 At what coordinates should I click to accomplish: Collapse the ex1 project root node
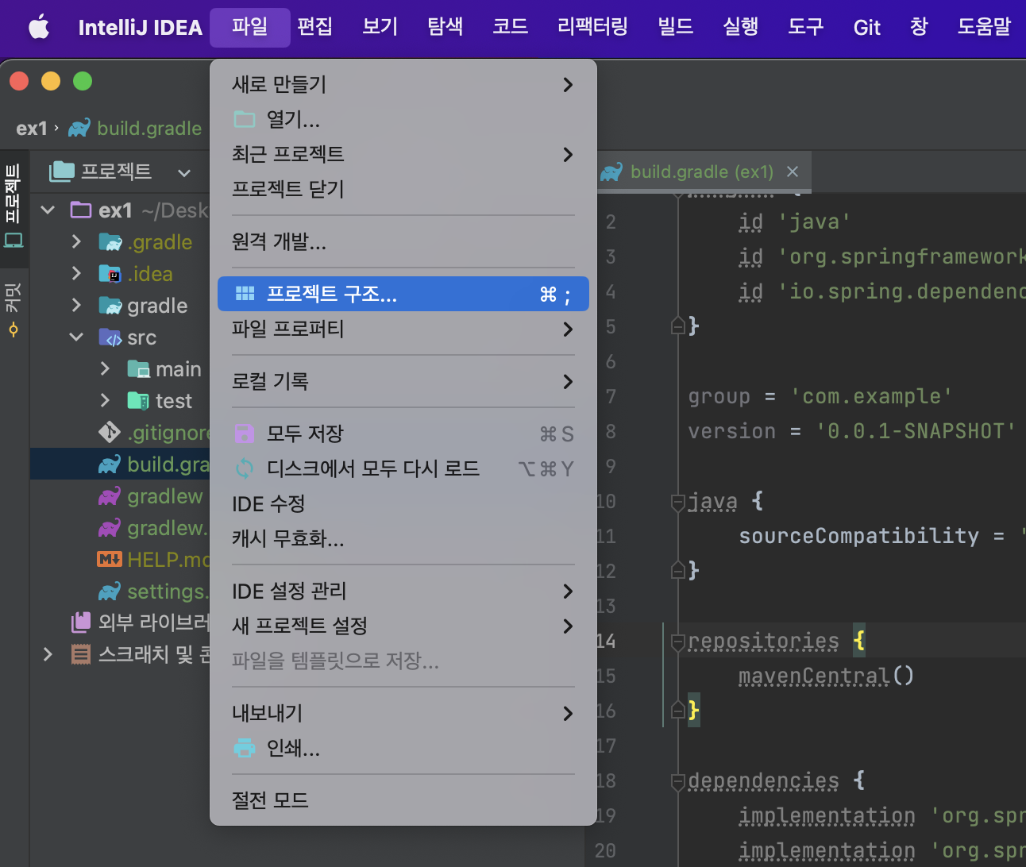pyautogui.click(x=48, y=210)
